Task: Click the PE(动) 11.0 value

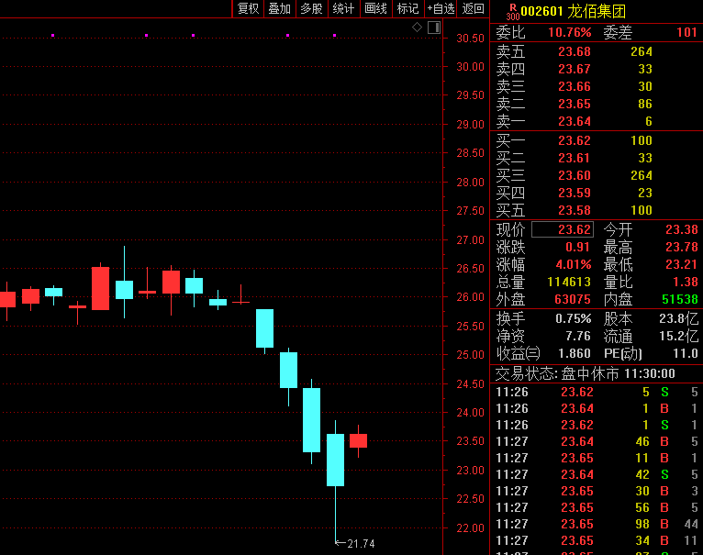Action: point(686,354)
